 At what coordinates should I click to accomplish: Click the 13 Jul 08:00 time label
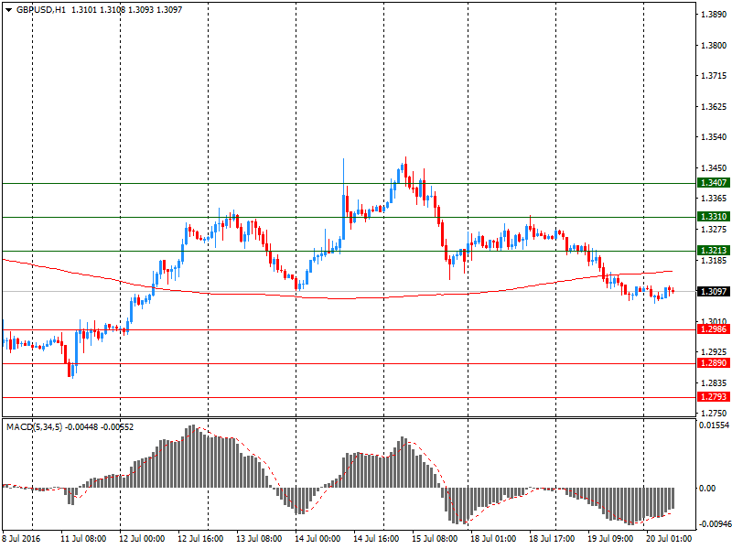pyautogui.click(x=259, y=539)
